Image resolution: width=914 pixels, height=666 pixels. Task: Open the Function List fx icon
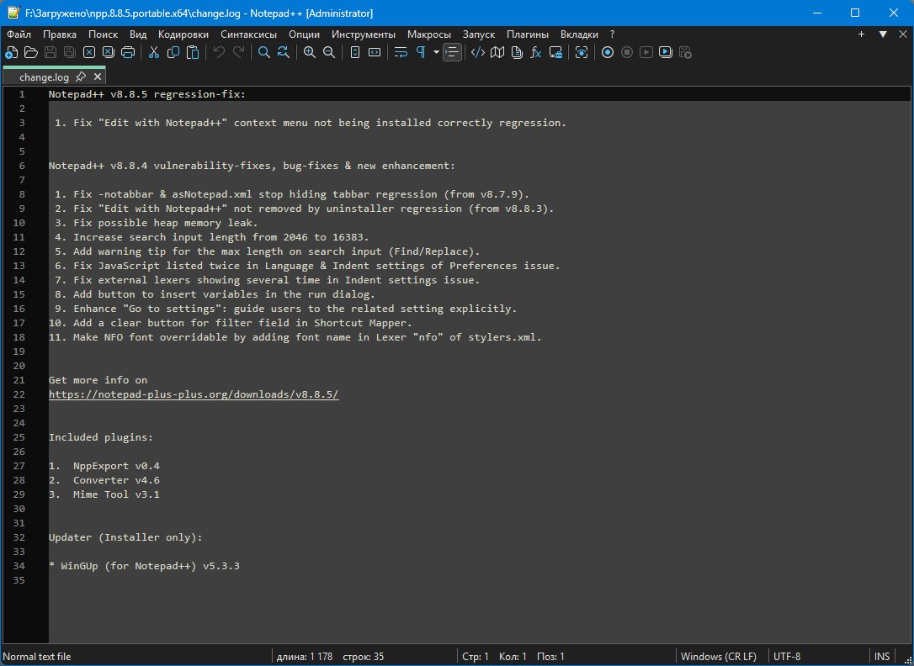pos(535,52)
